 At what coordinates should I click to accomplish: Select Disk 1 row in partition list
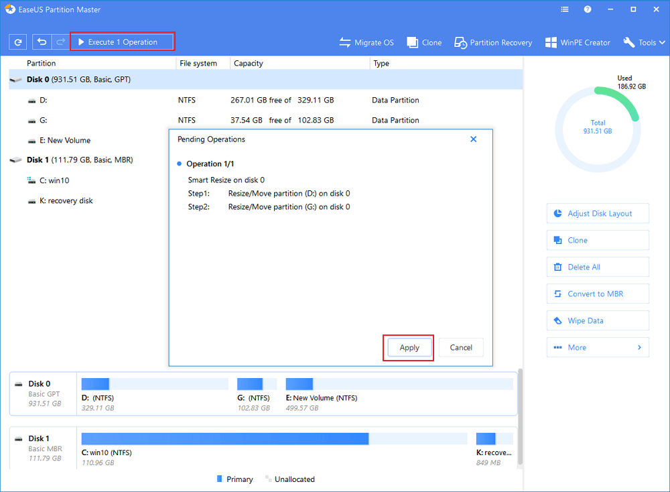[89, 160]
